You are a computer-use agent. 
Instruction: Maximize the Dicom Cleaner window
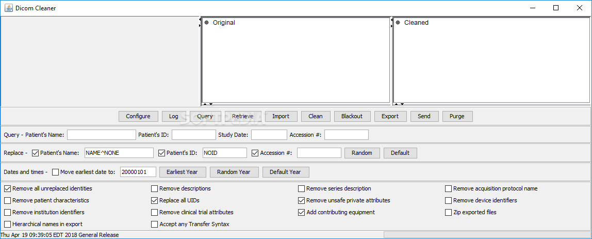click(x=556, y=8)
